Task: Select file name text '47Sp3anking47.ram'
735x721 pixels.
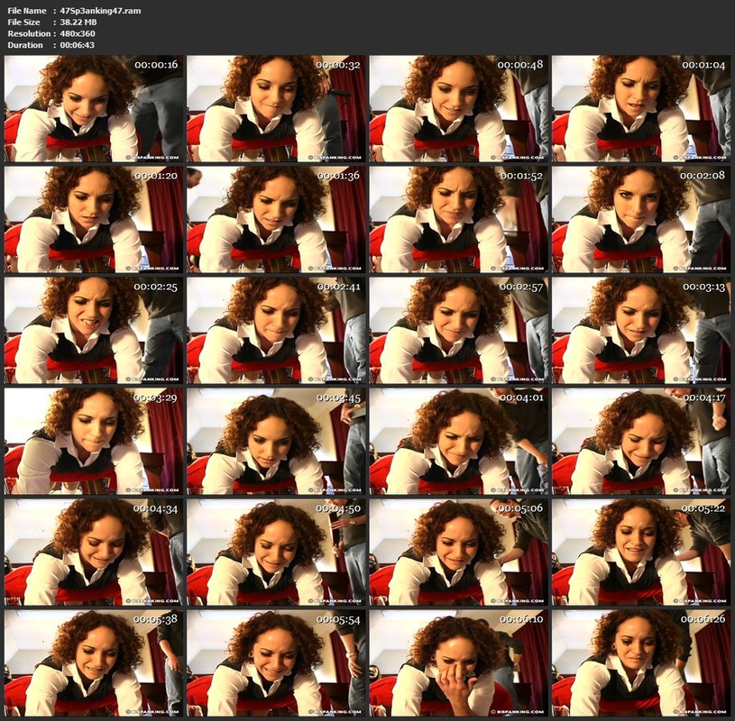Action: click(100, 10)
